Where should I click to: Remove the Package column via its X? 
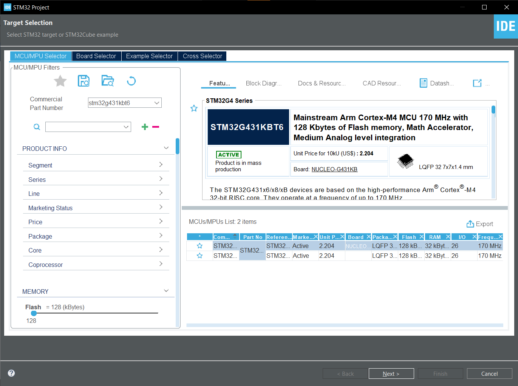tap(395, 237)
